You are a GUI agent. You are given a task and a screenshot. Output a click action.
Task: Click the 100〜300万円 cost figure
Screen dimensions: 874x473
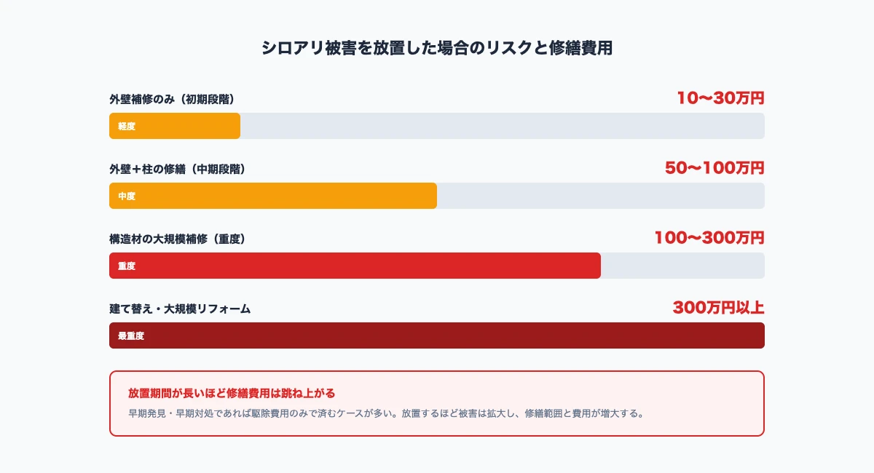pos(709,238)
